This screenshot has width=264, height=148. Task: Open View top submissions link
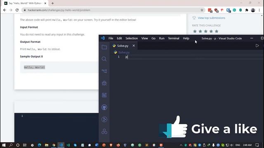[x=212, y=18]
